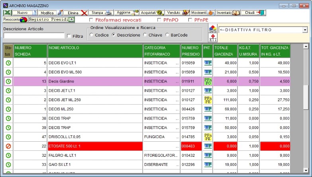Viewport: 312px width, 177px height.
Task: Open the Inventario report
Action: click(x=228, y=13)
